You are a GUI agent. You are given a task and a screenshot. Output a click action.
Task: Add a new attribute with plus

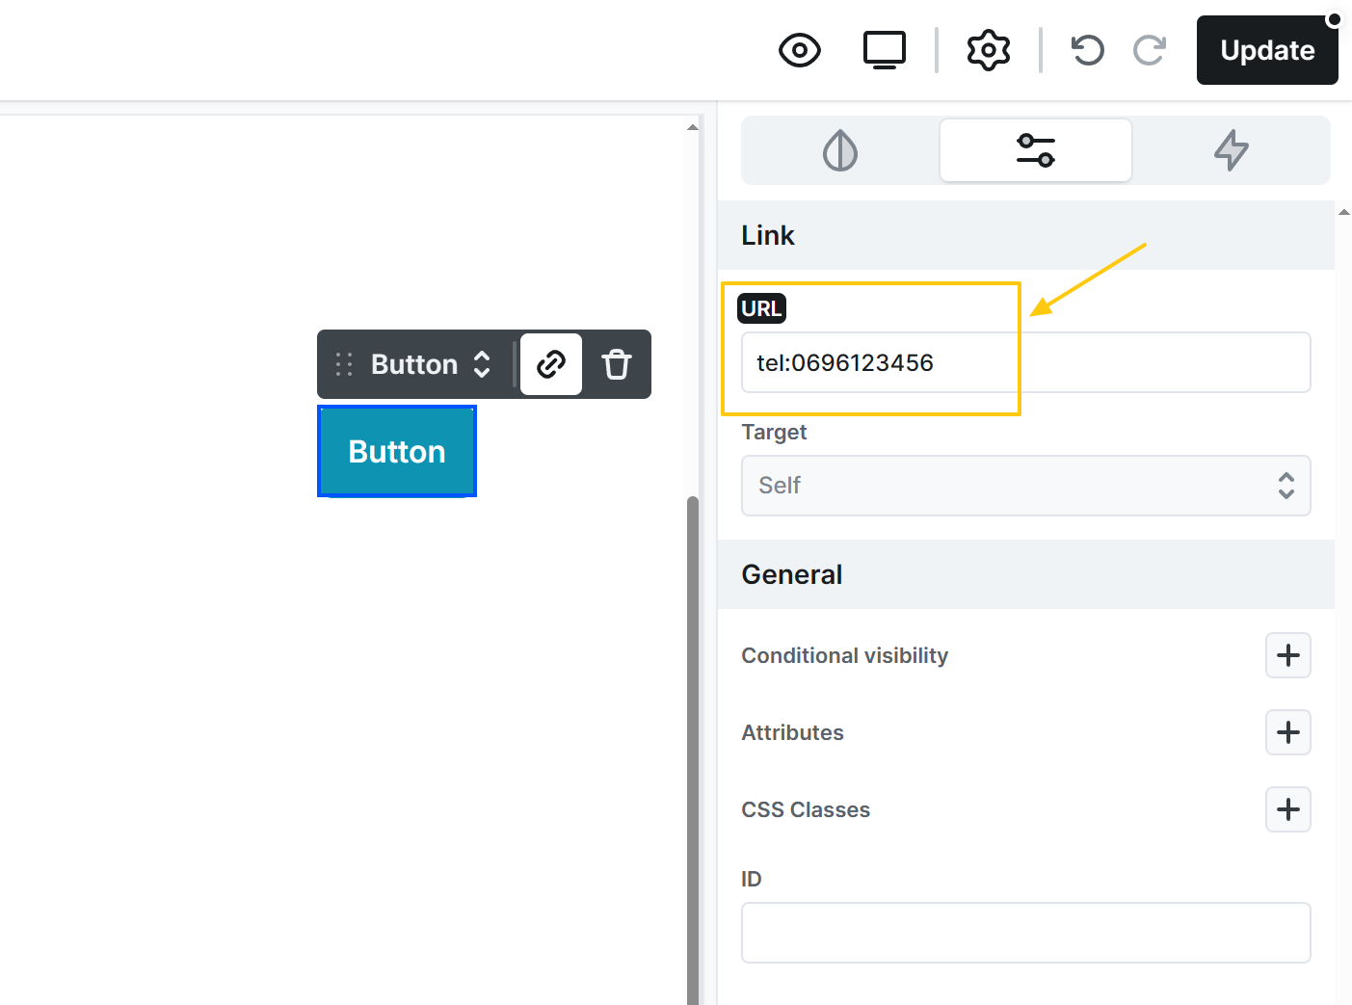coord(1287,732)
